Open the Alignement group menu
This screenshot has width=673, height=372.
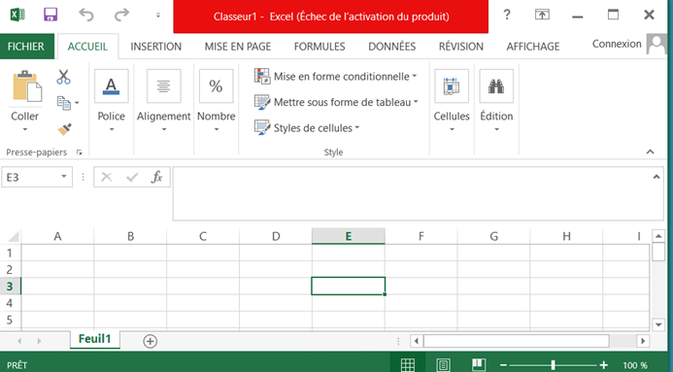(163, 101)
